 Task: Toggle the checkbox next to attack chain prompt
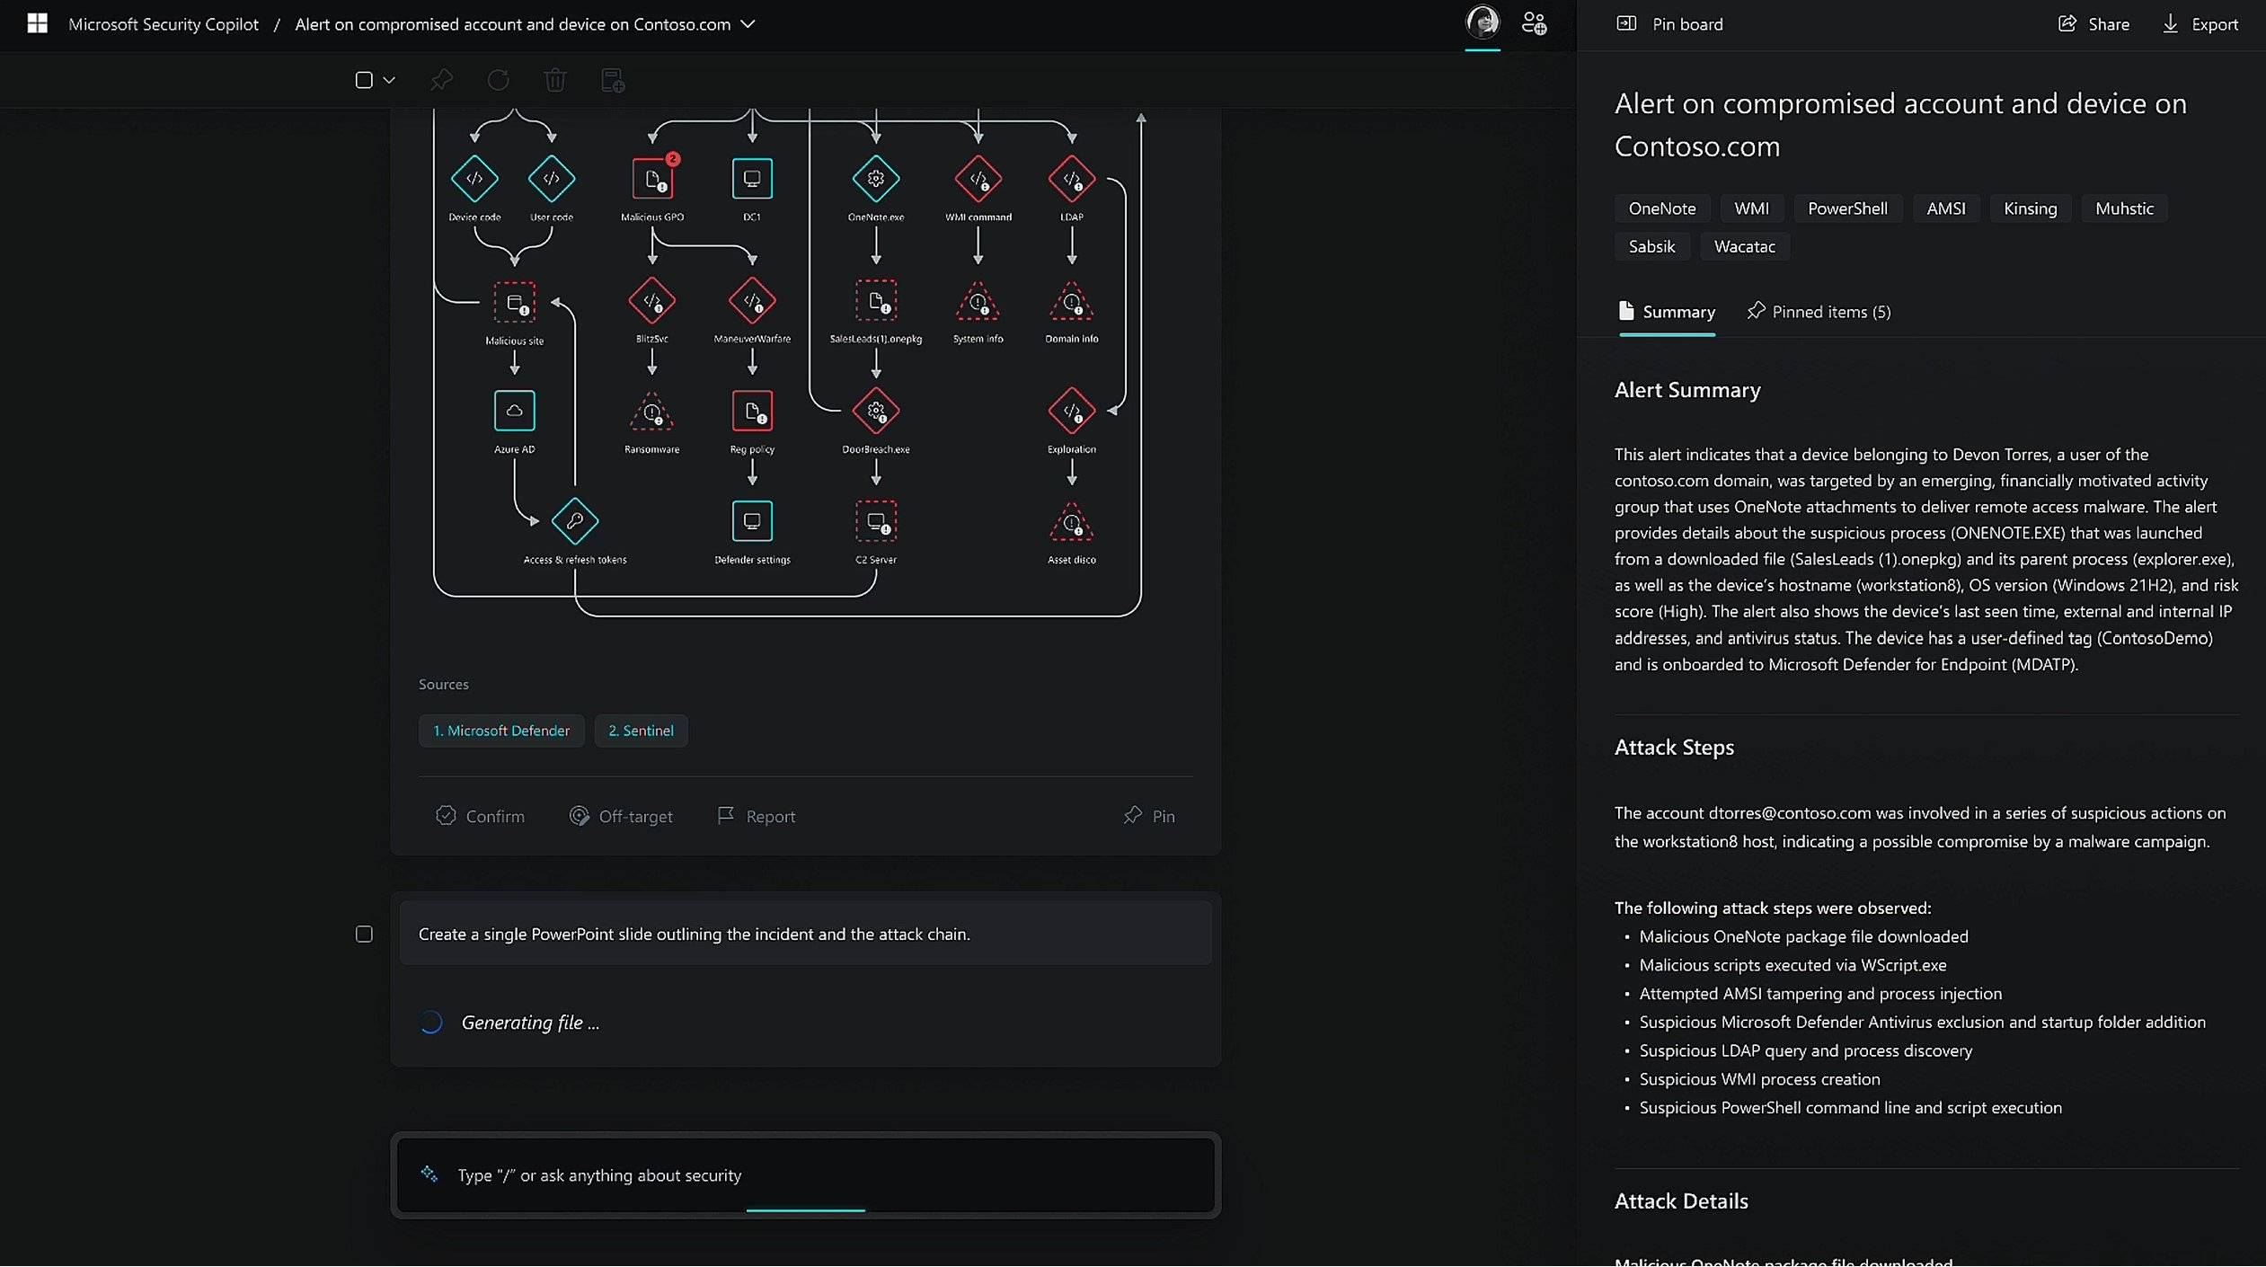364,933
